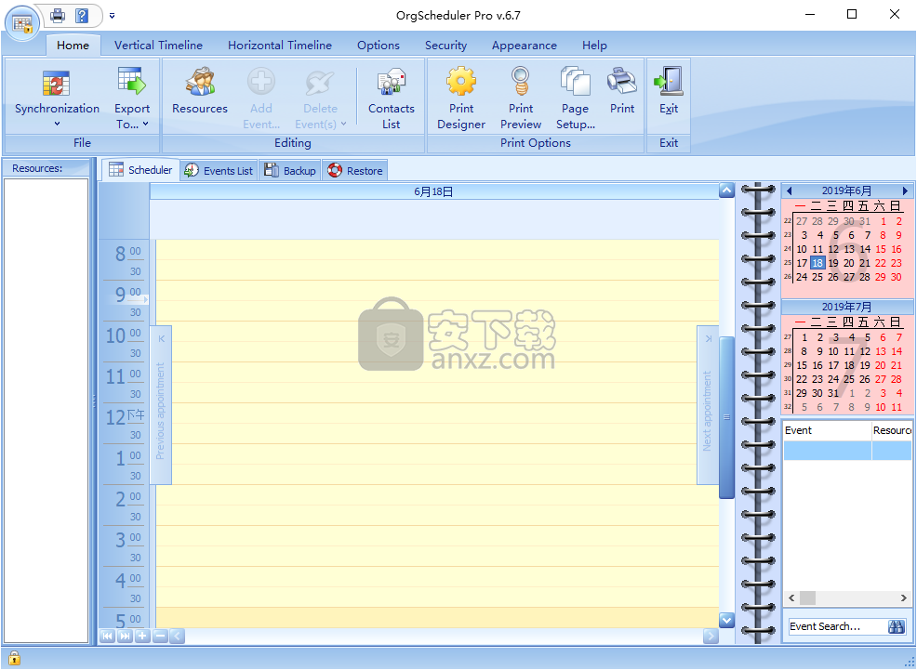Select June 18 in the calendar
Screen dimensions: 917x670
click(x=817, y=263)
